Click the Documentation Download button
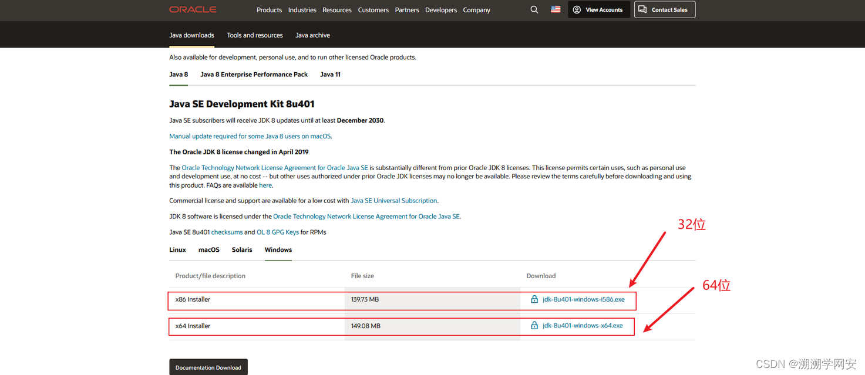This screenshot has width=865, height=375. tap(208, 367)
